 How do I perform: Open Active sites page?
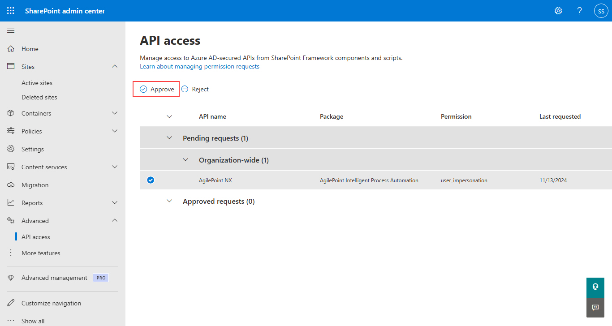[37, 83]
